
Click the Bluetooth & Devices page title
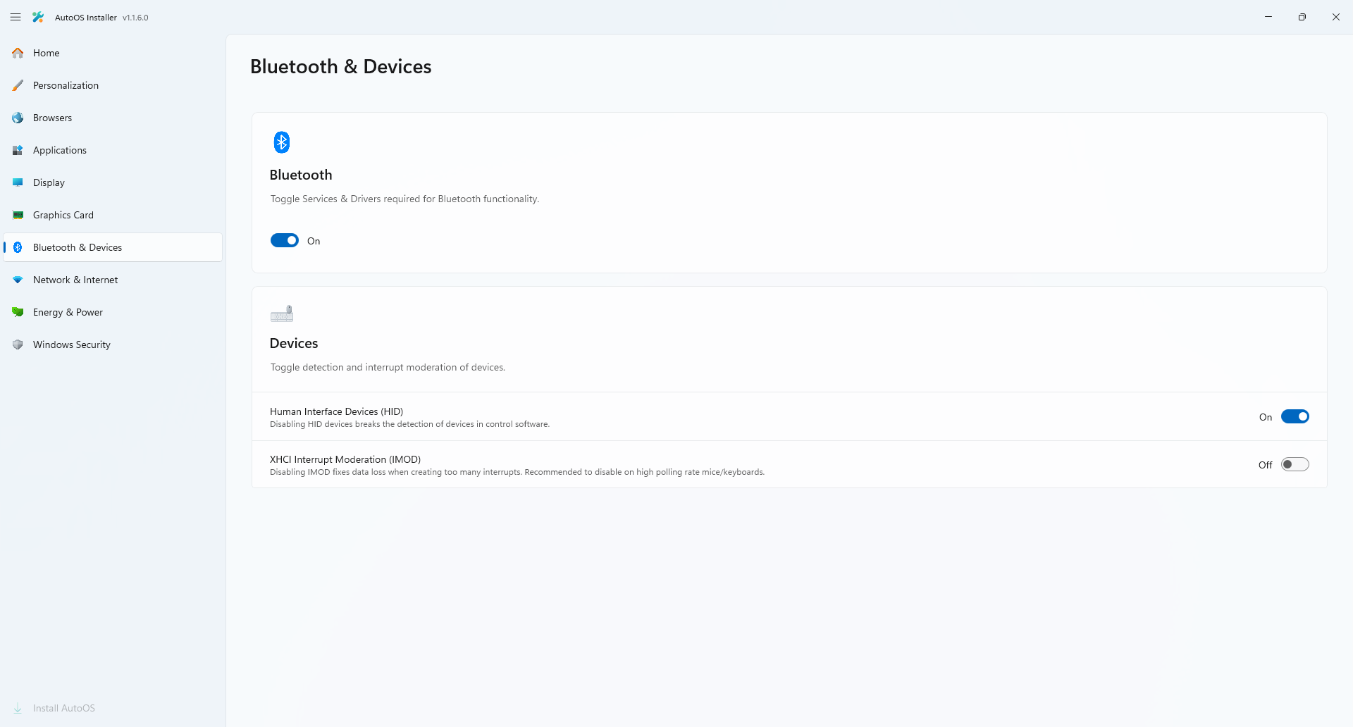pos(340,66)
